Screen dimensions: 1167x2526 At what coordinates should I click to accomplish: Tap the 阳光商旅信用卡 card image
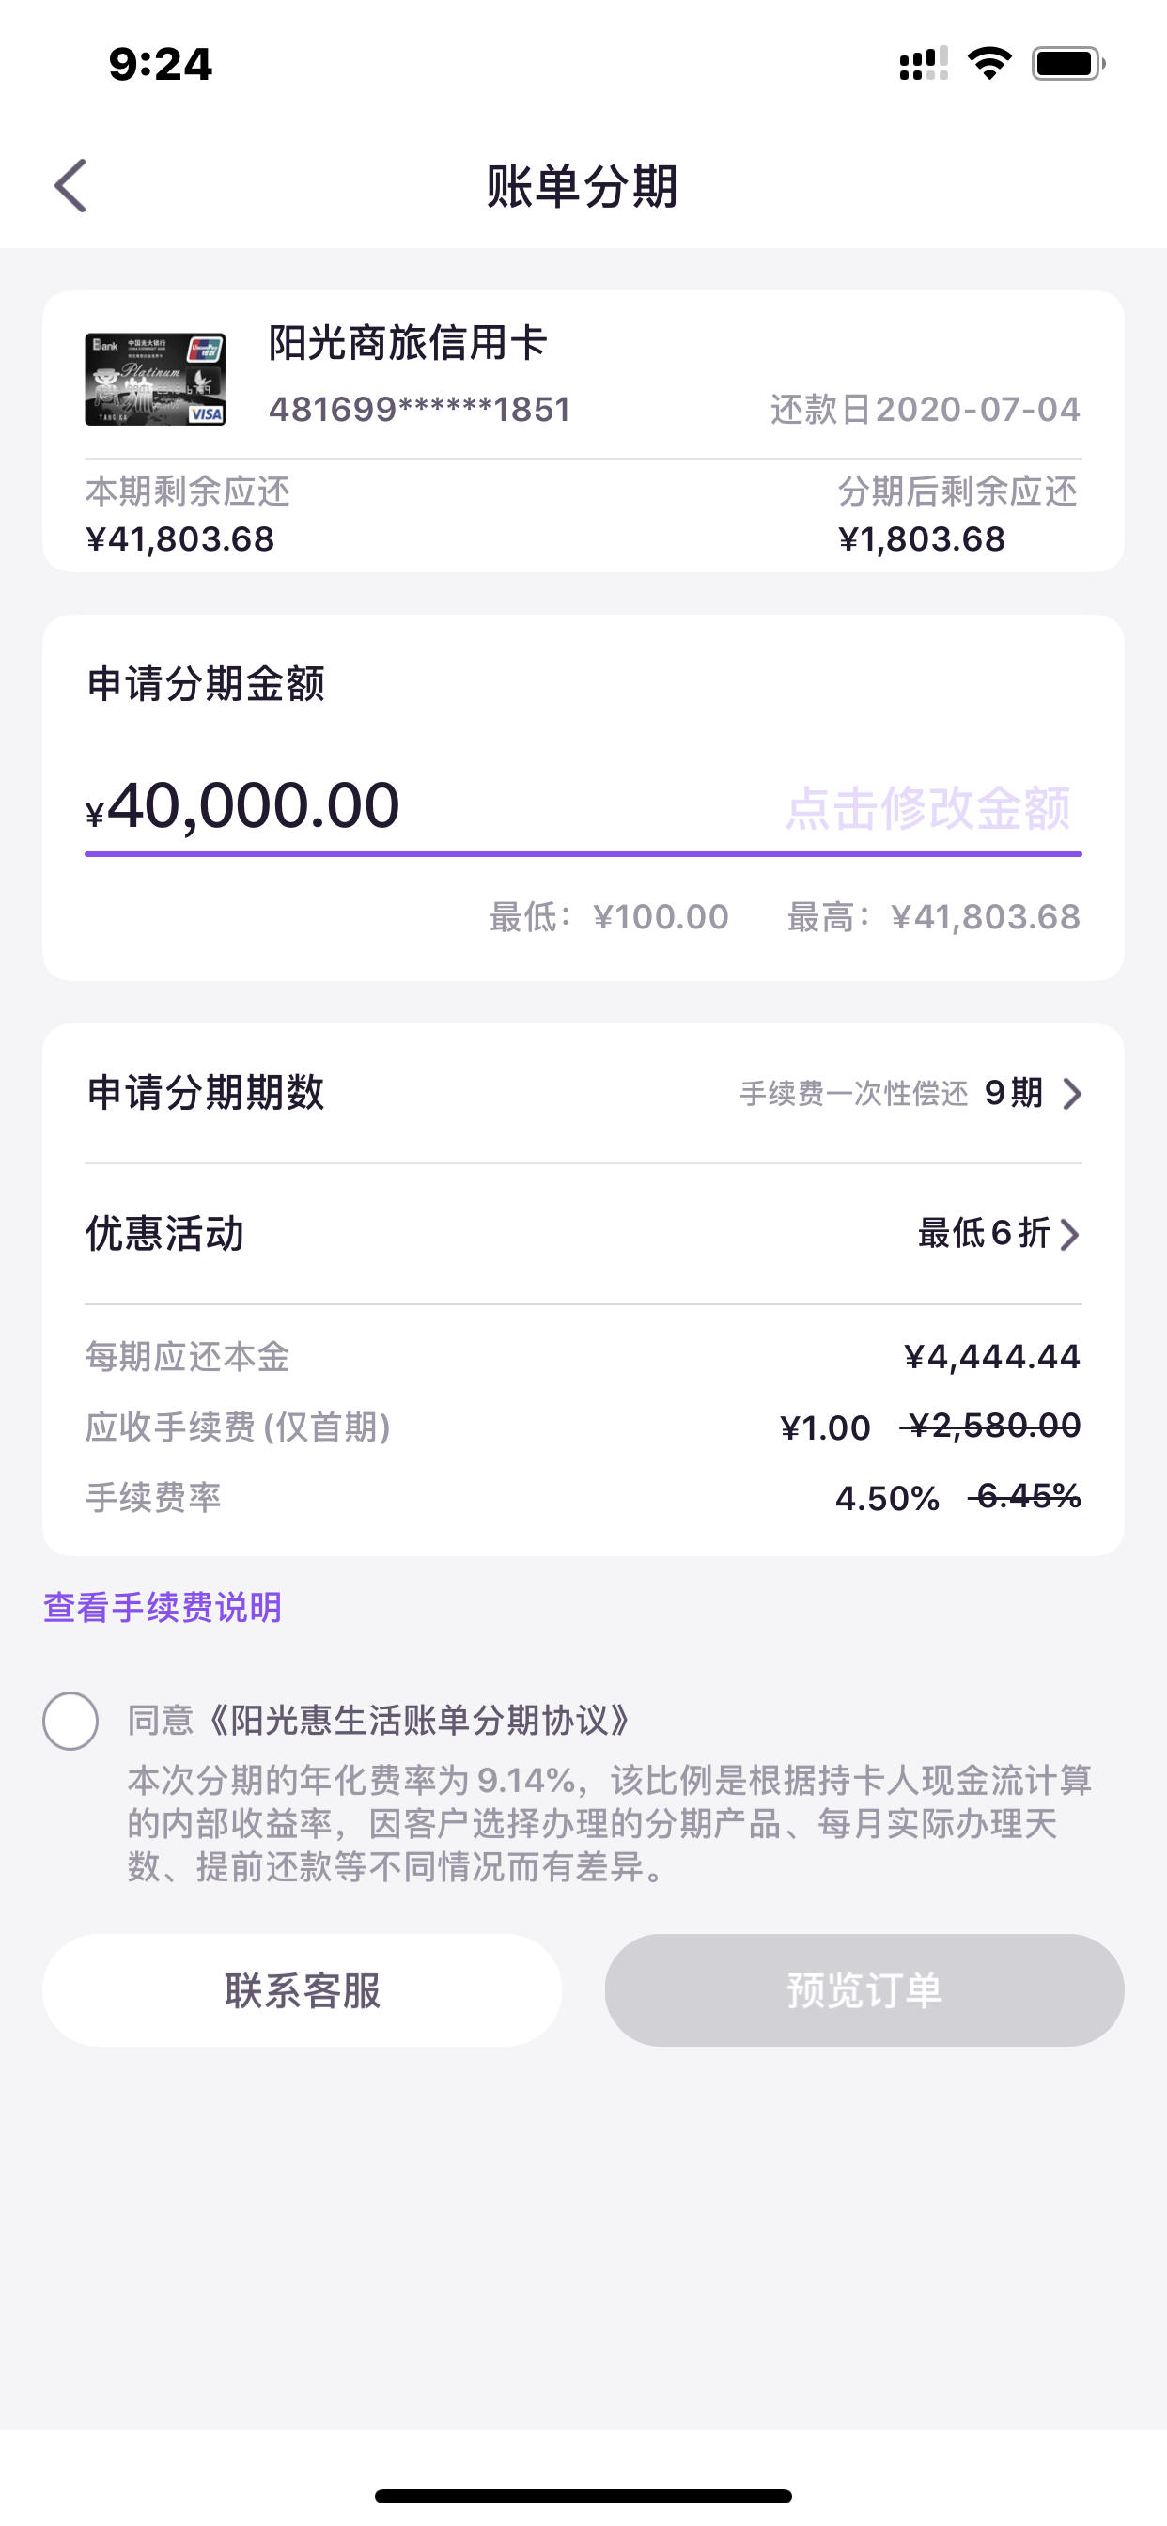[155, 379]
